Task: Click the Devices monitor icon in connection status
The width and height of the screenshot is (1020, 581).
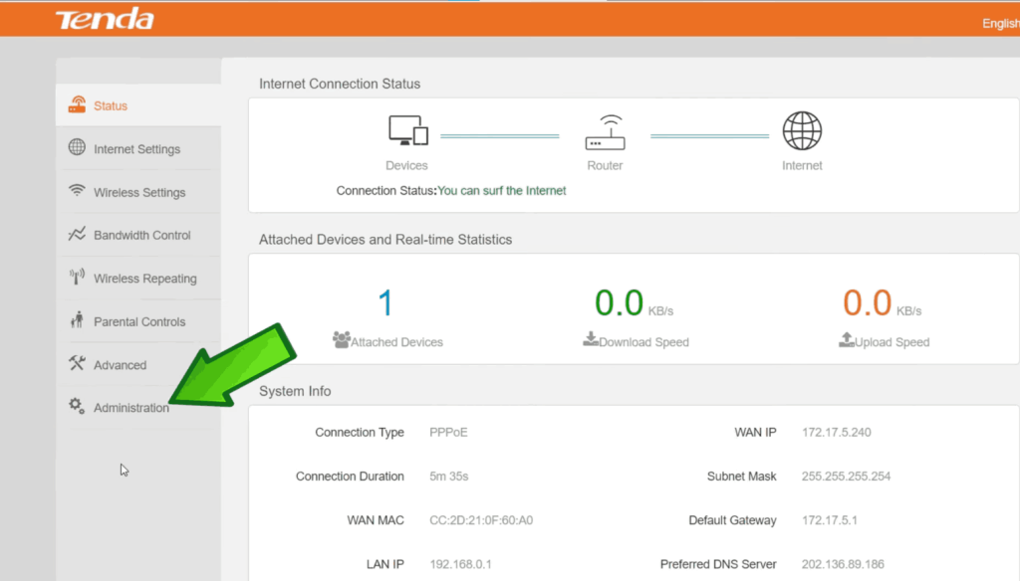Action: point(407,131)
